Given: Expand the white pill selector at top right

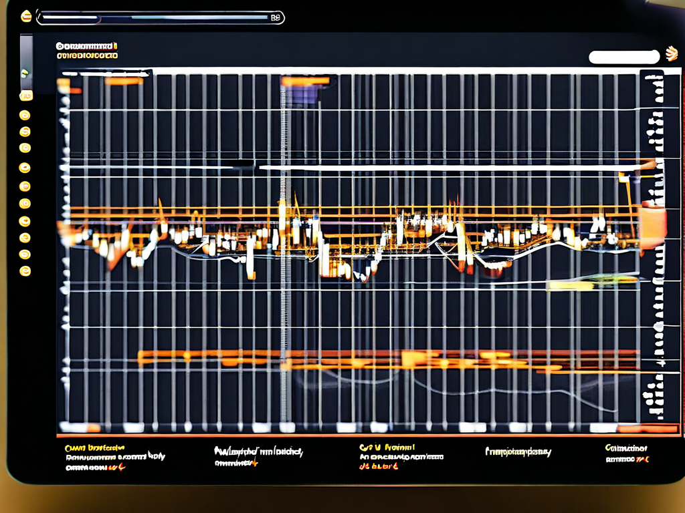Looking at the screenshot, I should click(623, 57).
